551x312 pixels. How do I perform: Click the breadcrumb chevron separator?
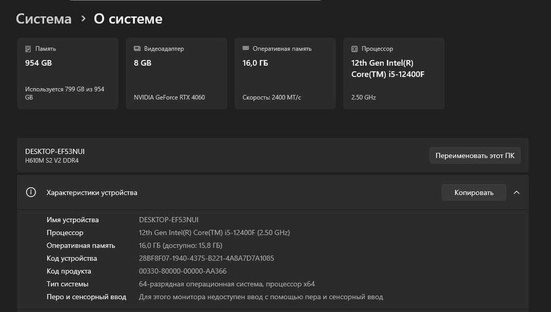83,19
